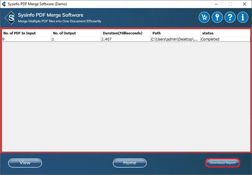252x175 pixels.
Task: Select the 'Duration(Milliseconds)' column header
Action: tap(126, 33)
